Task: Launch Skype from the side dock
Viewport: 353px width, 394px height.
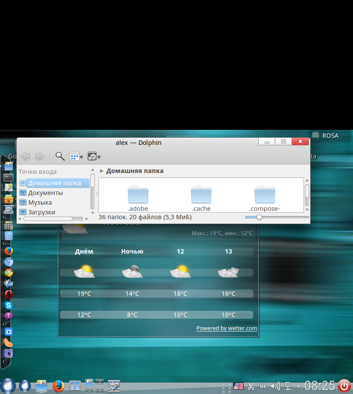Action: 8,305
